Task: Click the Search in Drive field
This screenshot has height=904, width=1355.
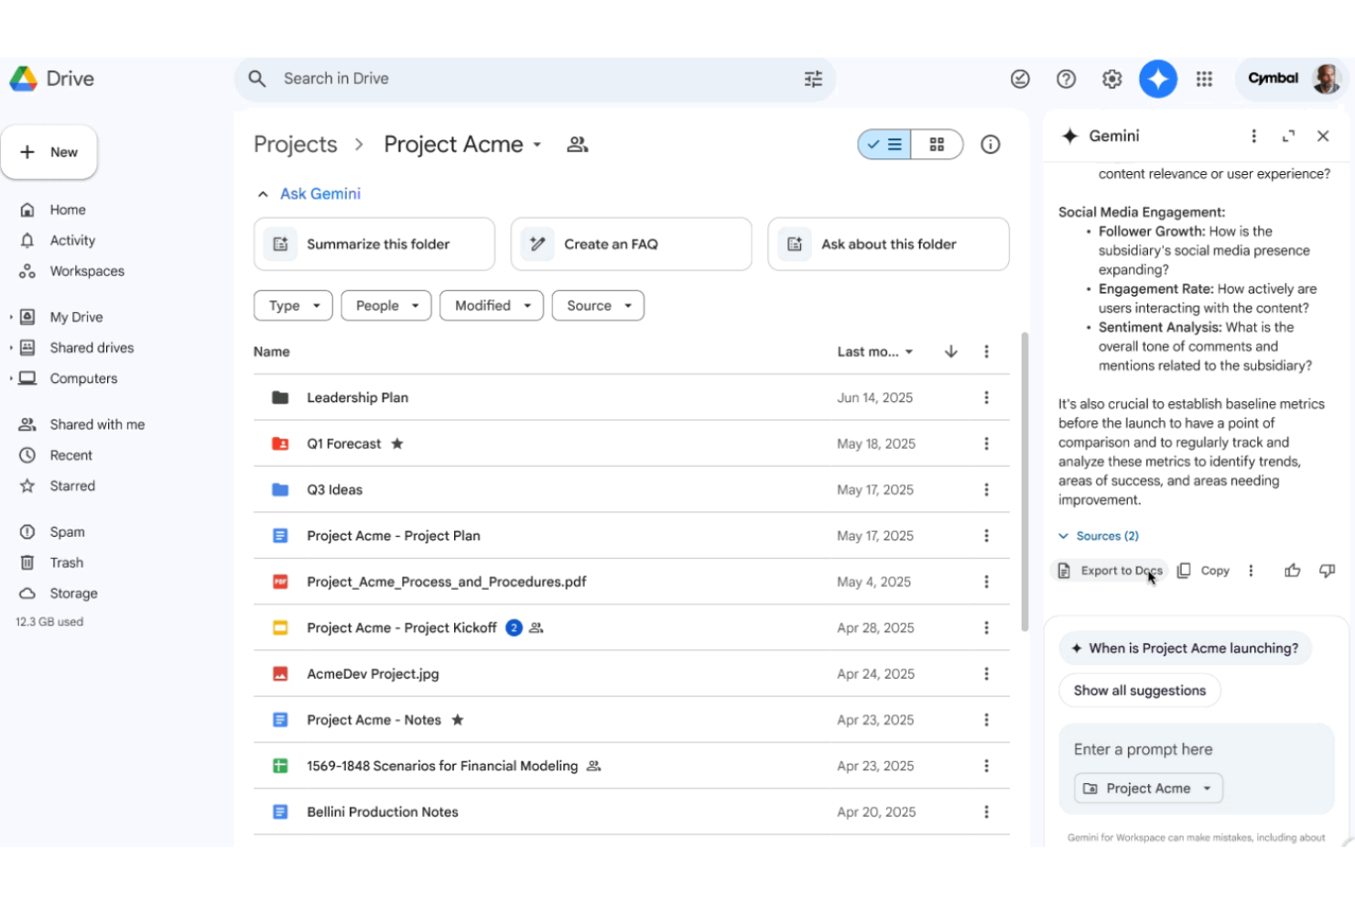Action: tap(535, 79)
